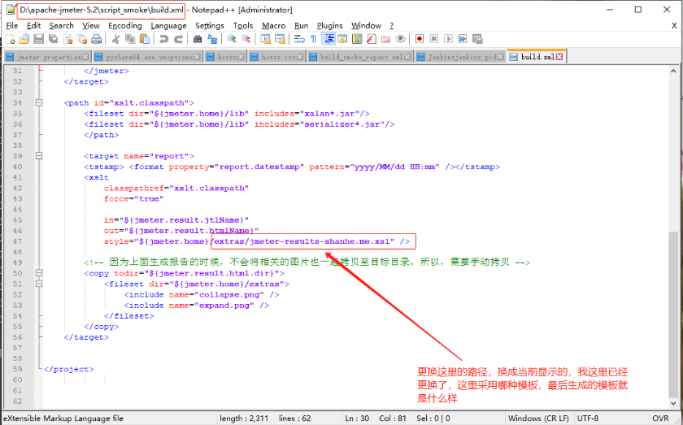The image size is (683, 425).
Task: Click the Open file toolbar icon
Action: [x=24, y=39]
